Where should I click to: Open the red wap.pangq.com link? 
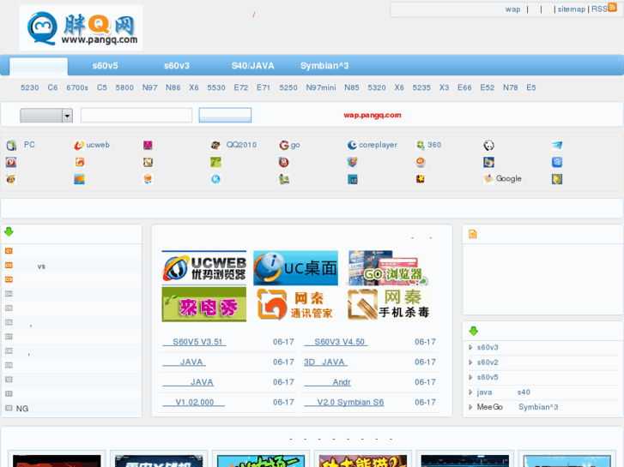pos(373,116)
